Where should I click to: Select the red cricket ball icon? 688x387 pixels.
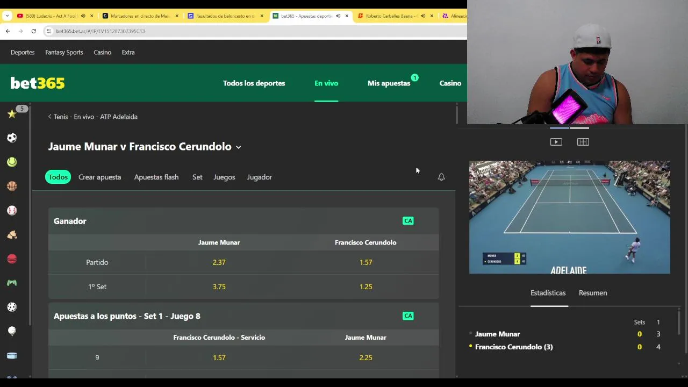(x=12, y=259)
